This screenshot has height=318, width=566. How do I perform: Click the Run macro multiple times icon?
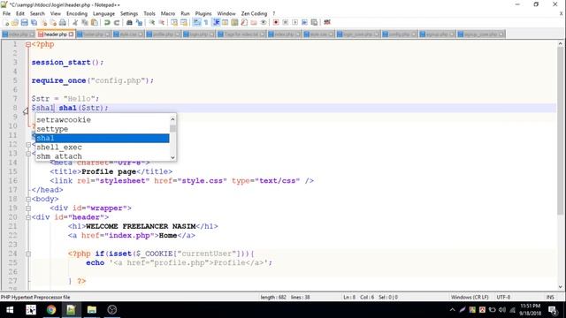tap(304, 22)
